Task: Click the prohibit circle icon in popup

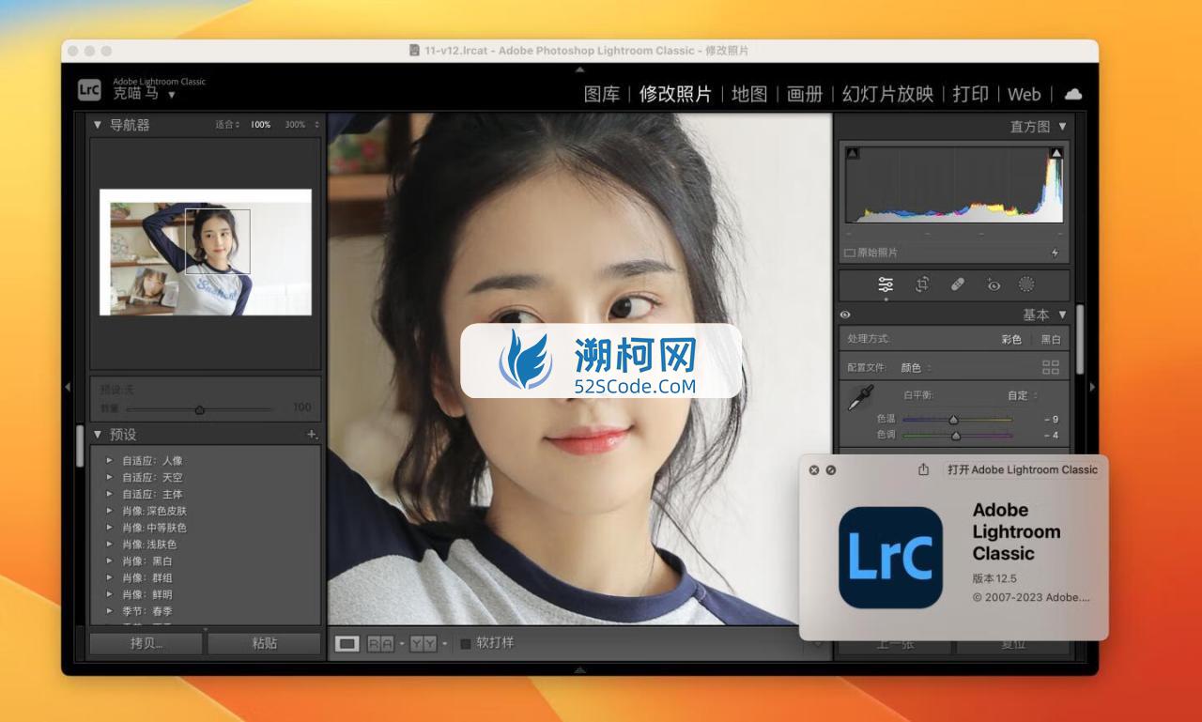Action: pos(831,469)
